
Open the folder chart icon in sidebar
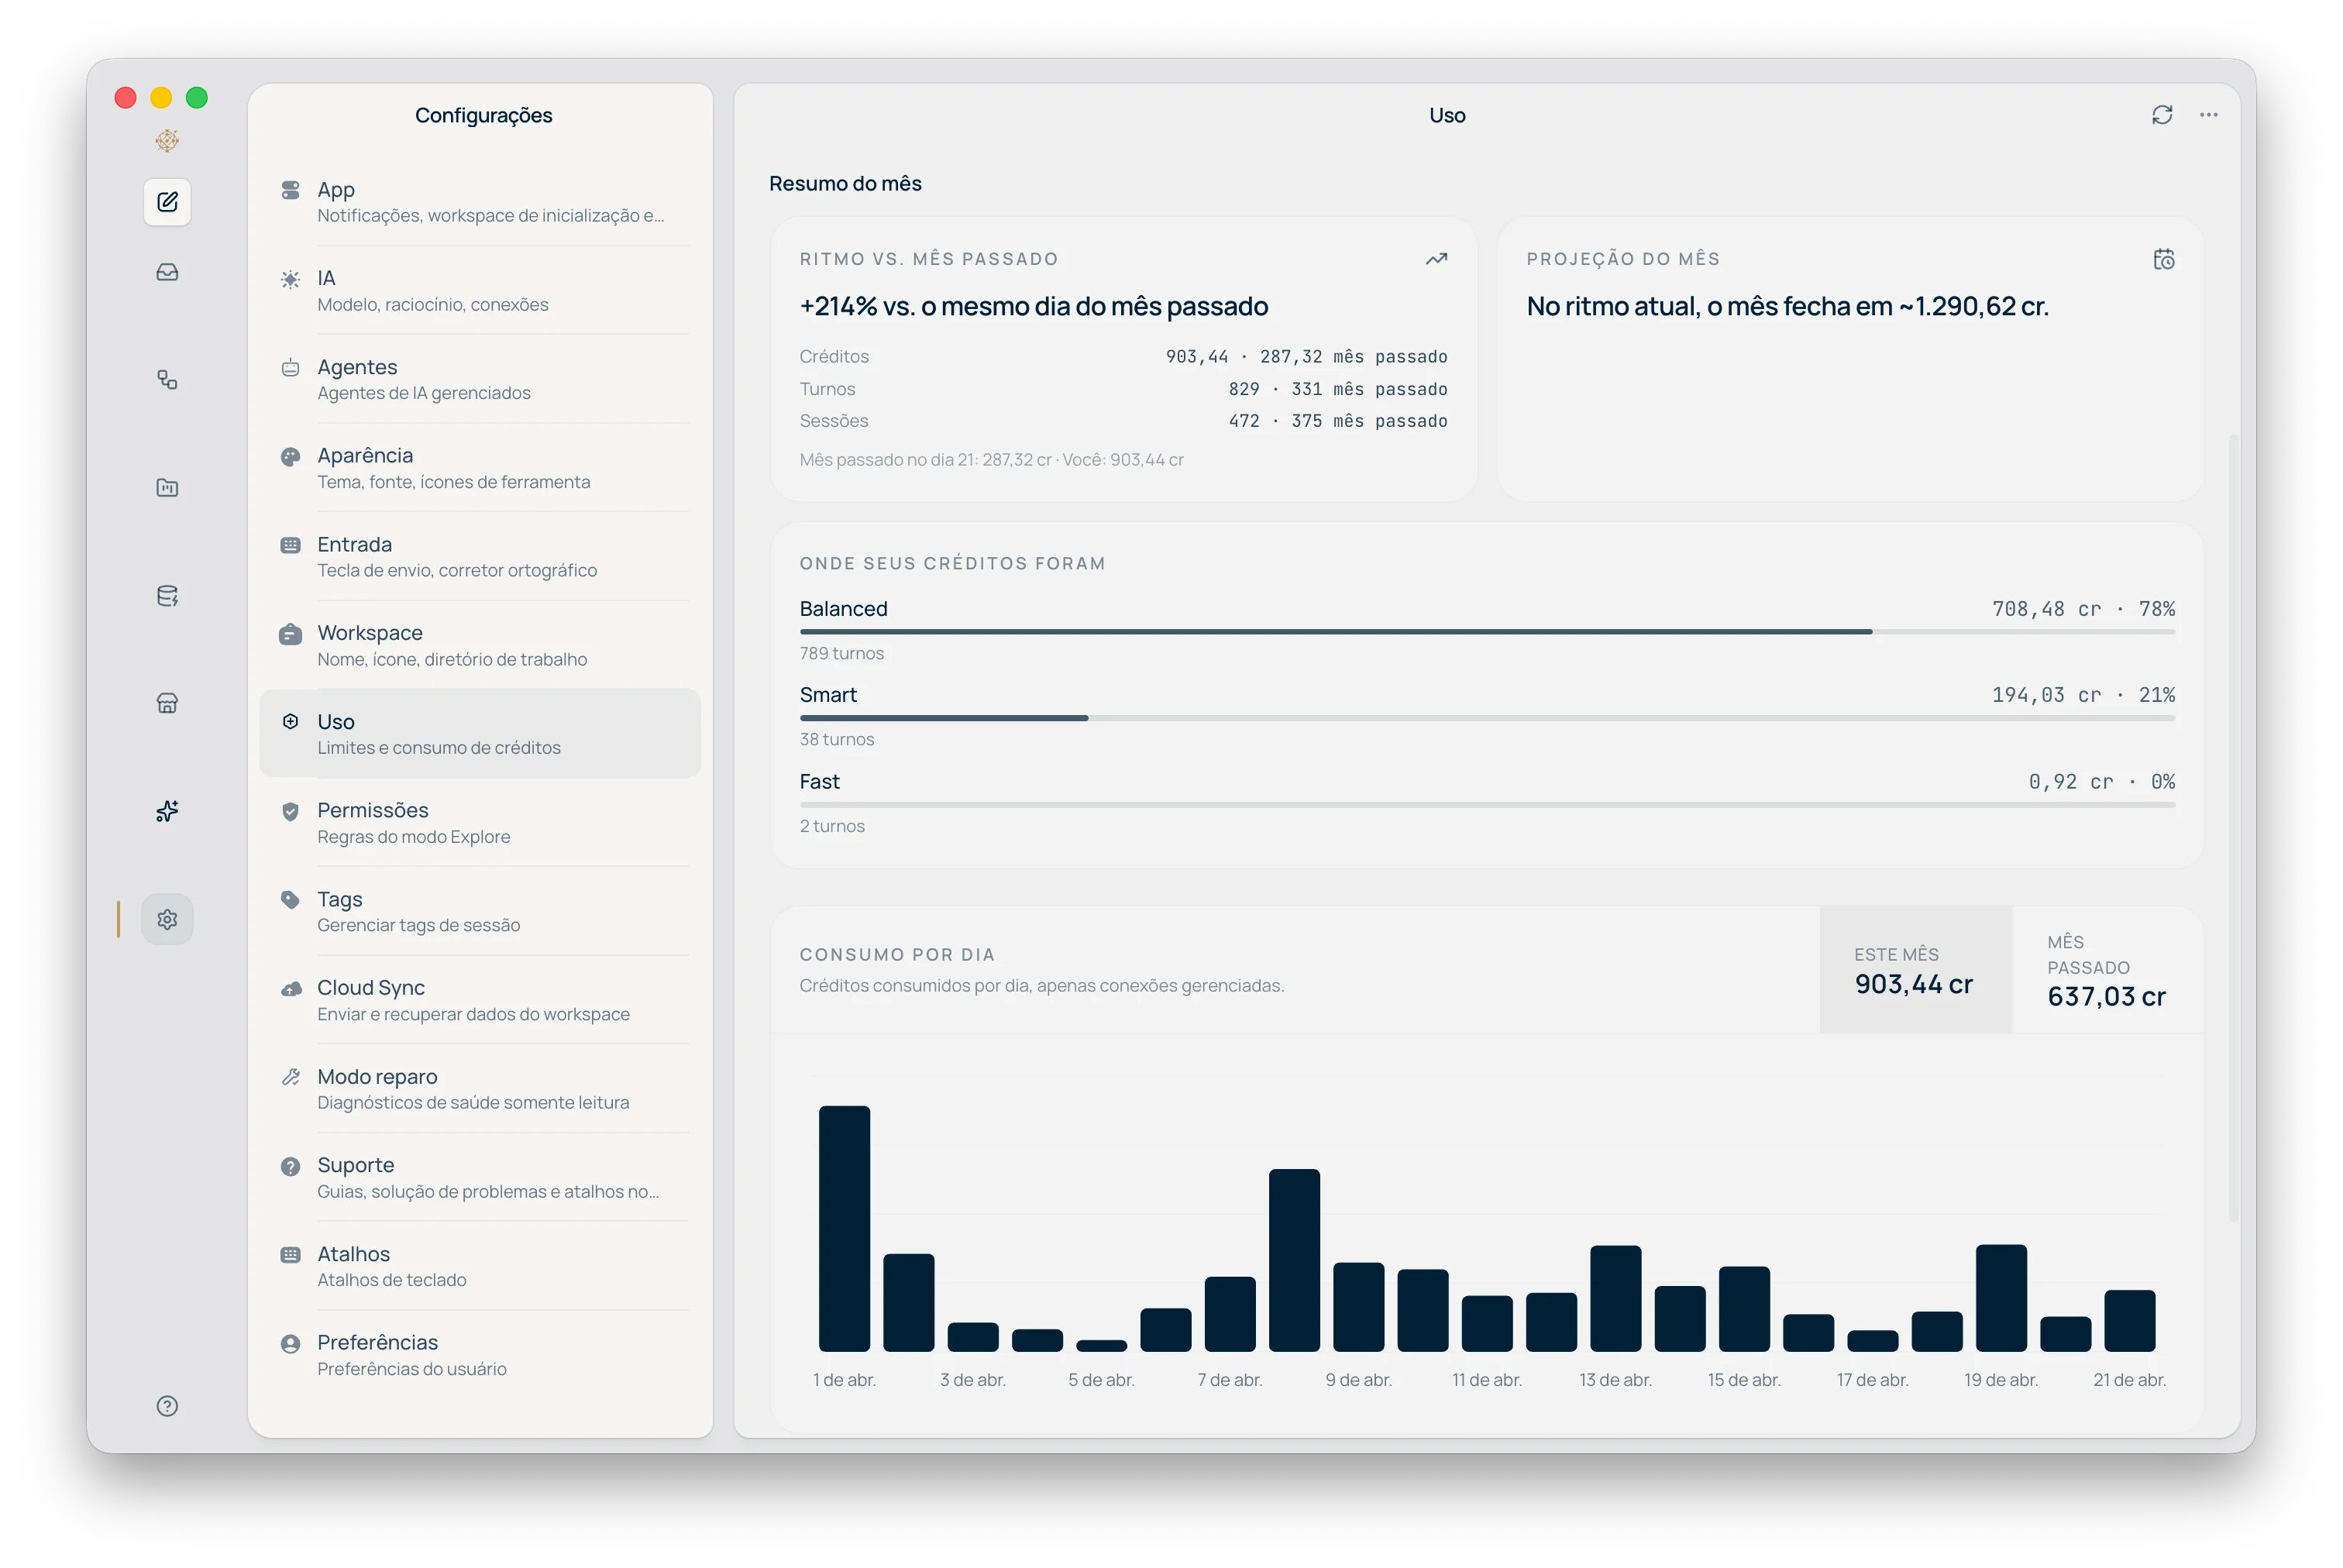point(167,487)
